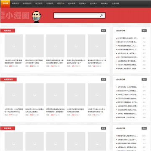Open 电视剧资讯 in top navigation bar
The image size is (151, 151).
pyautogui.click(x=27, y=3)
